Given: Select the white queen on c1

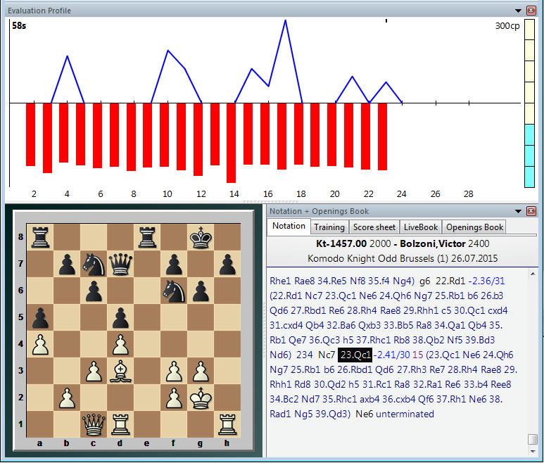Looking at the screenshot, I should (x=94, y=424).
